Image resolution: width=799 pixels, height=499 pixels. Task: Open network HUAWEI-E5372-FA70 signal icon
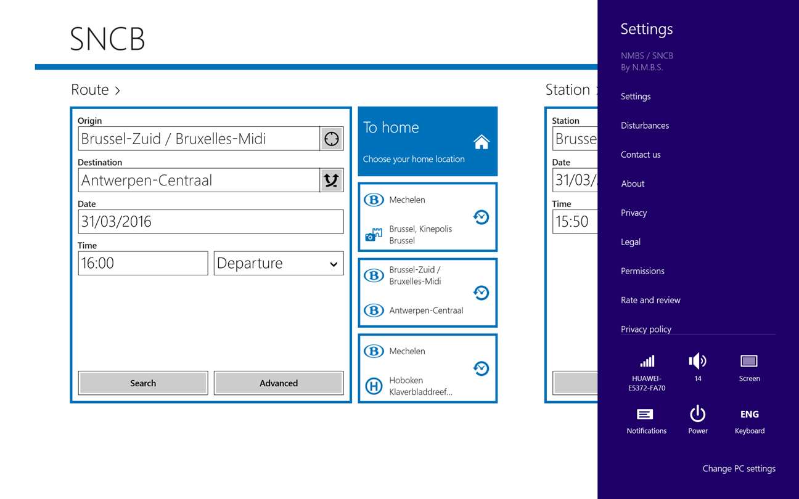647,361
